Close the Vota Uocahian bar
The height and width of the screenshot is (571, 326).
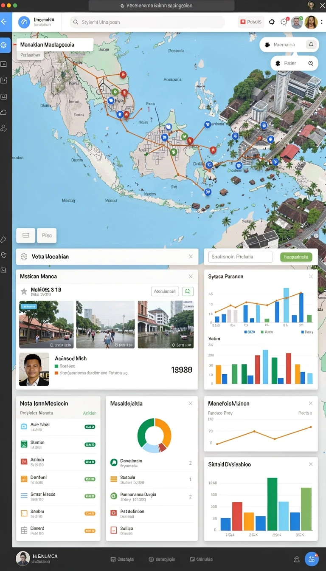[x=191, y=257]
